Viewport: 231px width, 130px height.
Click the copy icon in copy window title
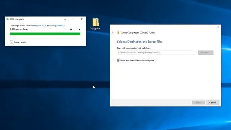[8, 19]
